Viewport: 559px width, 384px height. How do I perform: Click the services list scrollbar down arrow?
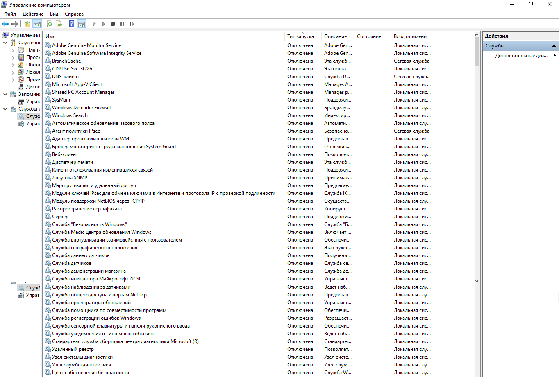[x=477, y=281]
